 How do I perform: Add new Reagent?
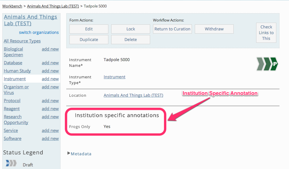[x=50, y=109]
